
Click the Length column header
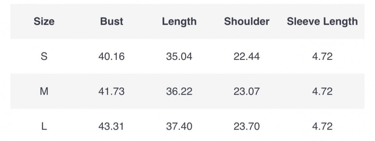tap(179, 22)
